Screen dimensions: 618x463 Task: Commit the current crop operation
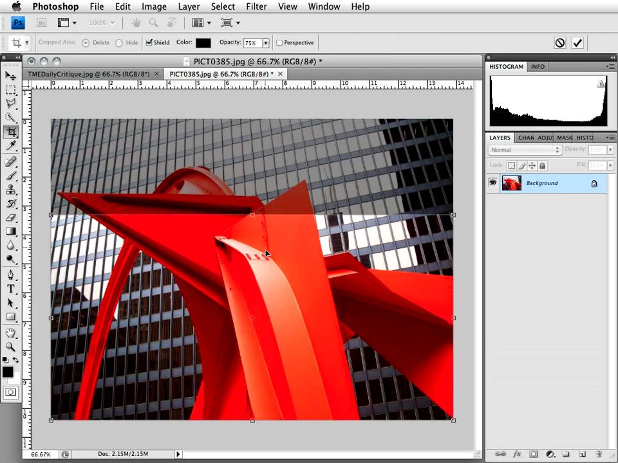pos(577,42)
